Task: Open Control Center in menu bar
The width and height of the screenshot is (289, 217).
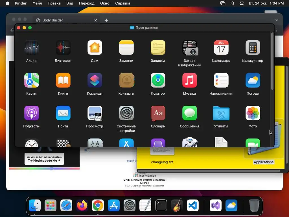Action: pyautogui.click(x=242, y=3)
